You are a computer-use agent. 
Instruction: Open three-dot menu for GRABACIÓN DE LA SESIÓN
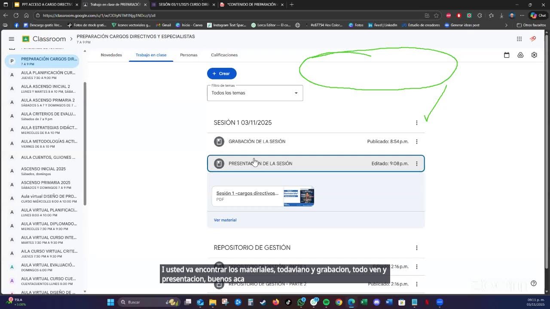[x=416, y=142]
